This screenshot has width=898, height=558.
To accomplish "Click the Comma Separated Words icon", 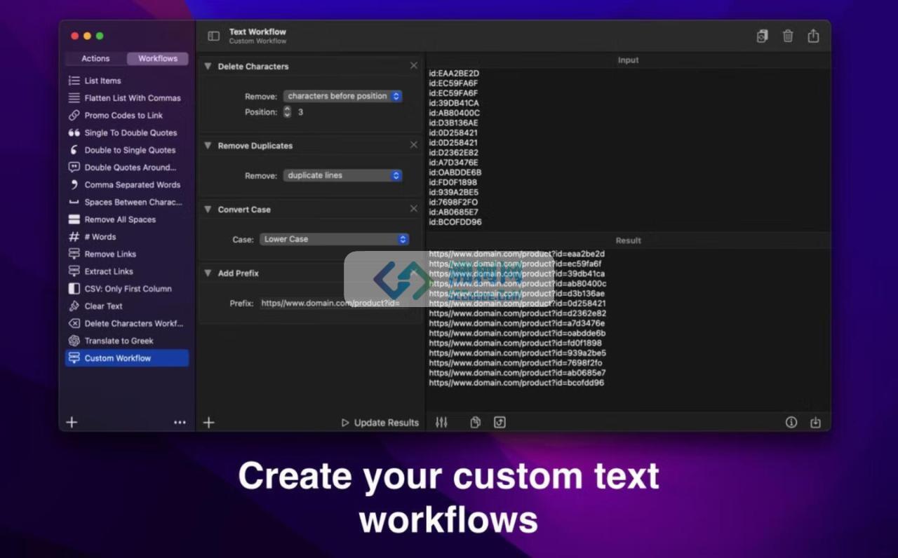I will 74,184.
